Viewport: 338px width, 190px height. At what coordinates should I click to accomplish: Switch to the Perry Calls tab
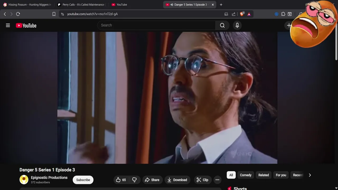81,4
